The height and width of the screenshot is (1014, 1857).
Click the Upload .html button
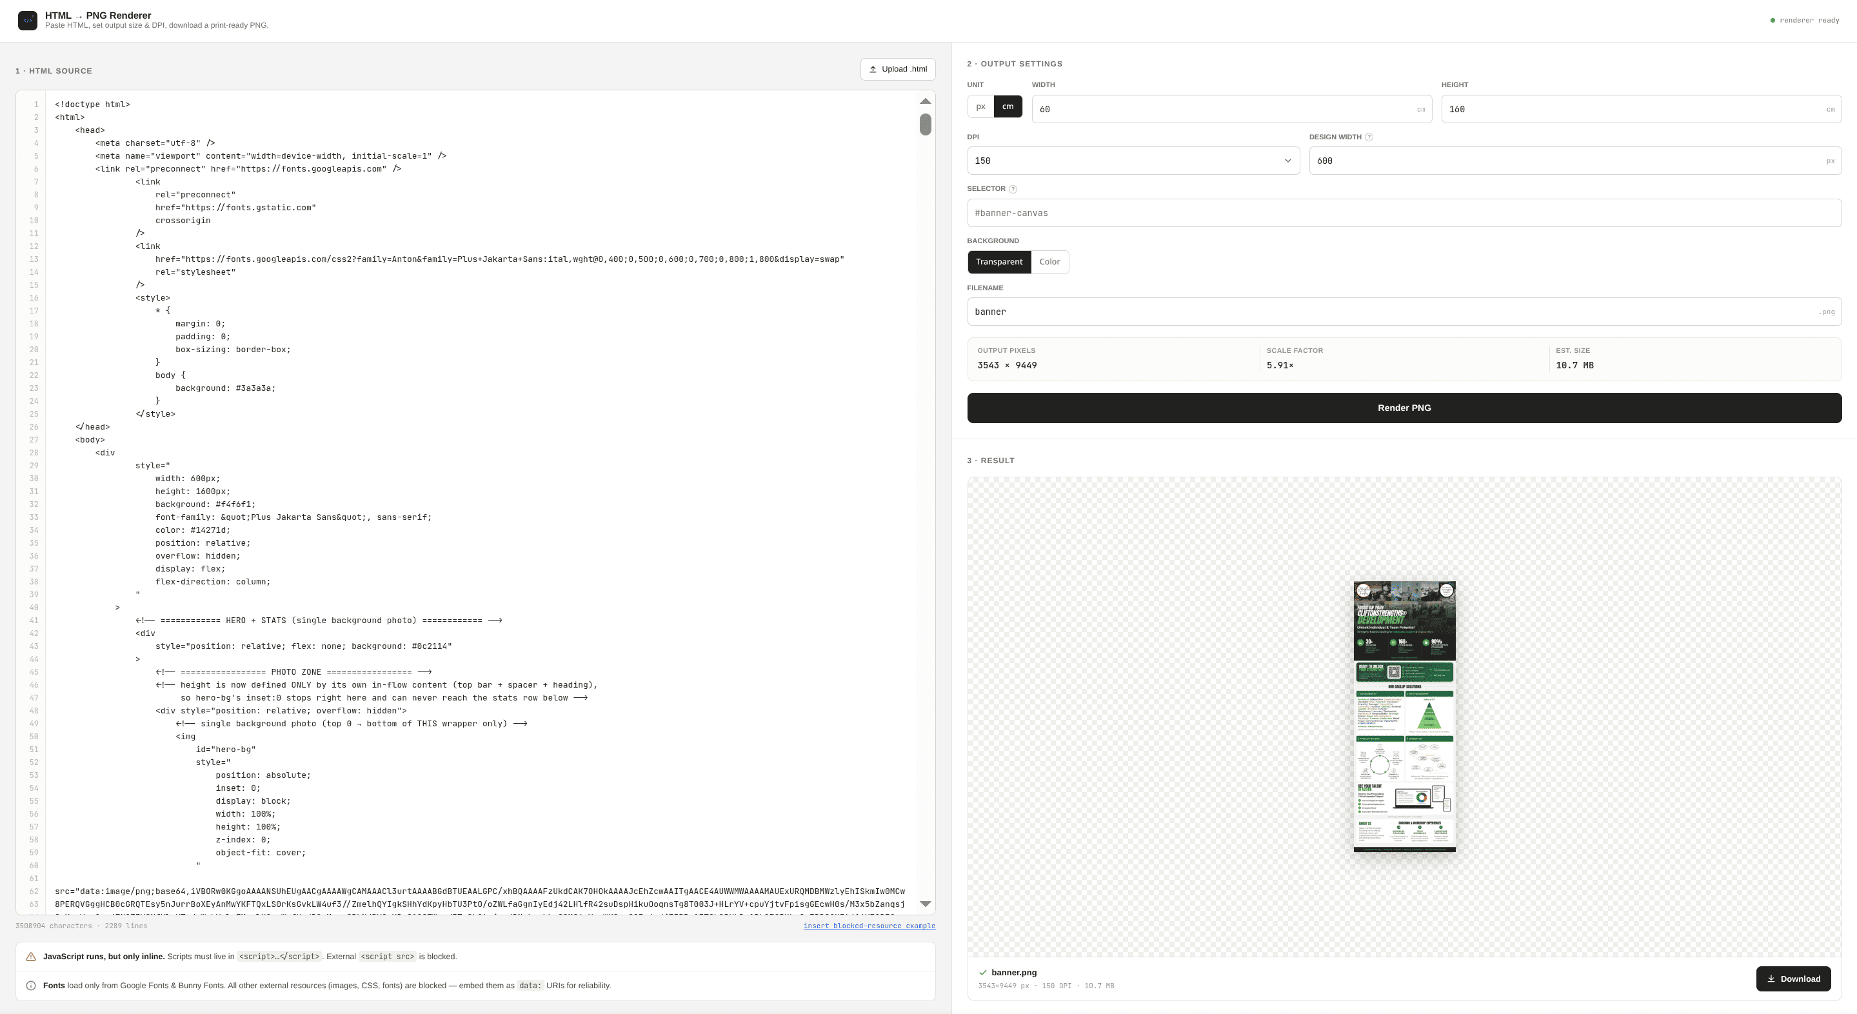(897, 69)
